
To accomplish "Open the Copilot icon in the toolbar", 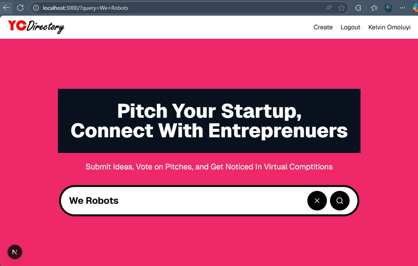I will (x=415, y=8).
